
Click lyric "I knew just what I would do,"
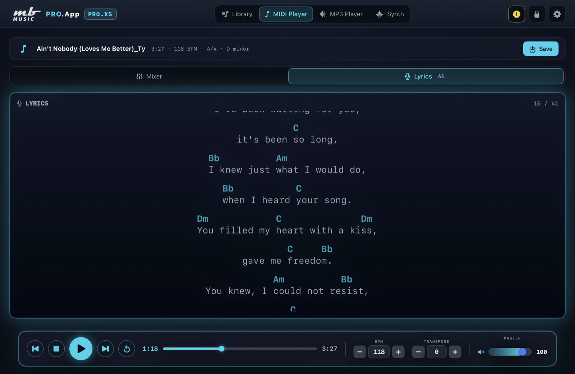coord(287,170)
